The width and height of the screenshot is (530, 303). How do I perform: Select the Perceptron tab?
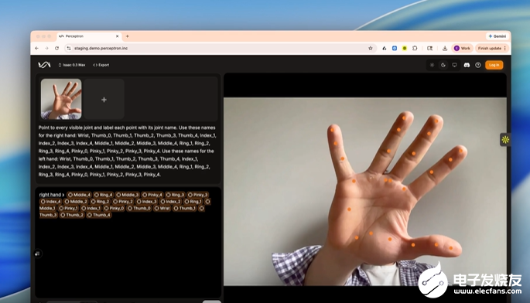click(x=88, y=36)
